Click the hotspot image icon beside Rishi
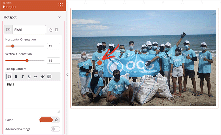221x135 pixels. coord(8,30)
